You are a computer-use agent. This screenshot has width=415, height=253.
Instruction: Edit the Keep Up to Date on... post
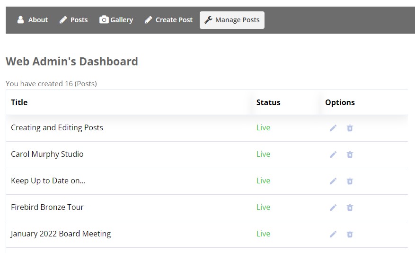pos(333,181)
